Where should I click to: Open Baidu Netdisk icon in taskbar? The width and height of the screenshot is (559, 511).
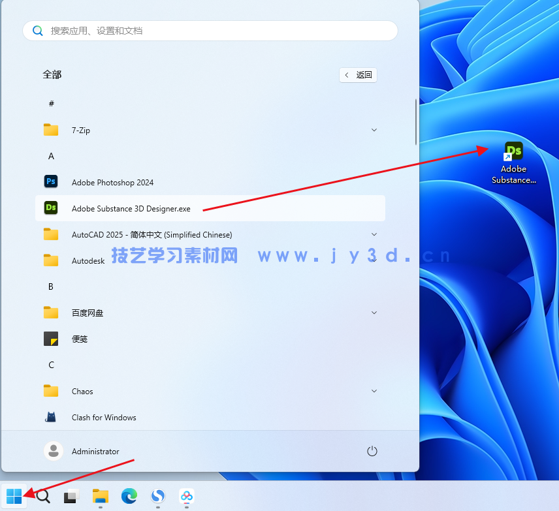[x=187, y=496]
